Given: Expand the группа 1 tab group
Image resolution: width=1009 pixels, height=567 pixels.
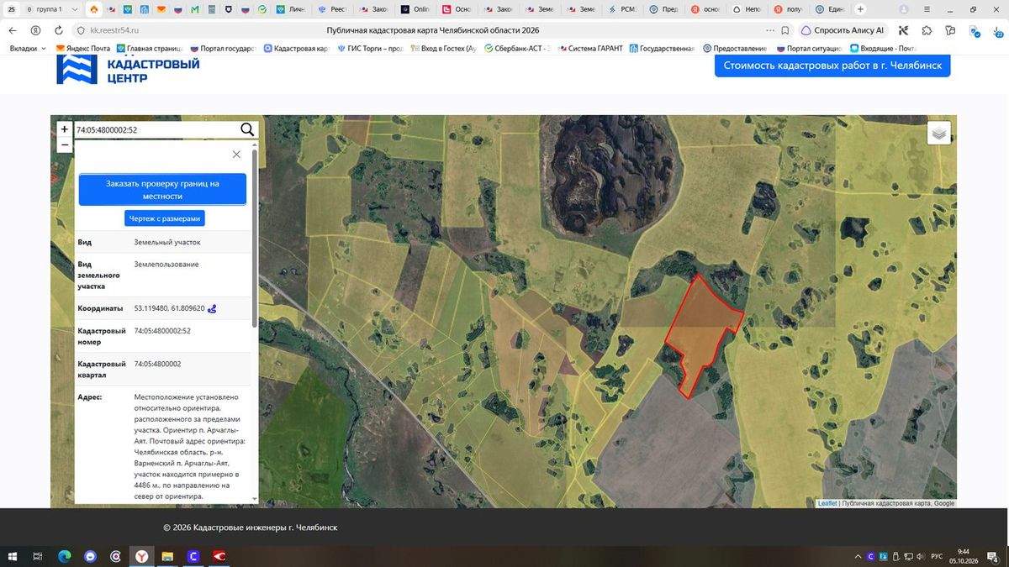Looking at the screenshot, I should coord(74,9).
